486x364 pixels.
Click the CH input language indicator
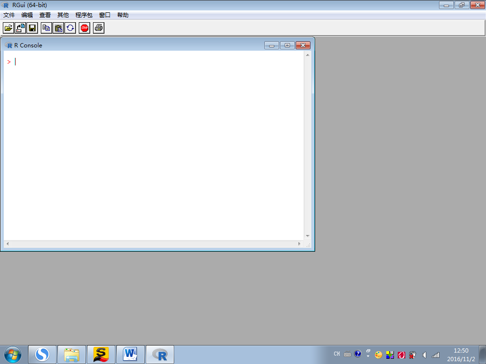(337, 354)
